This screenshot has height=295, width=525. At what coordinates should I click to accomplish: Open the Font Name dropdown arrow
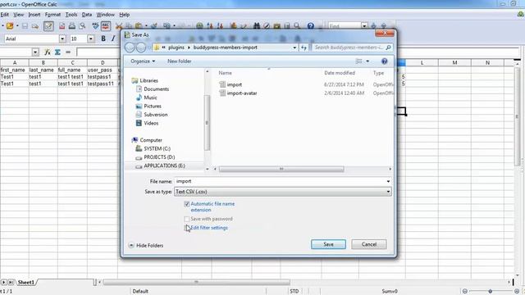pyautogui.click(x=62, y=39)
